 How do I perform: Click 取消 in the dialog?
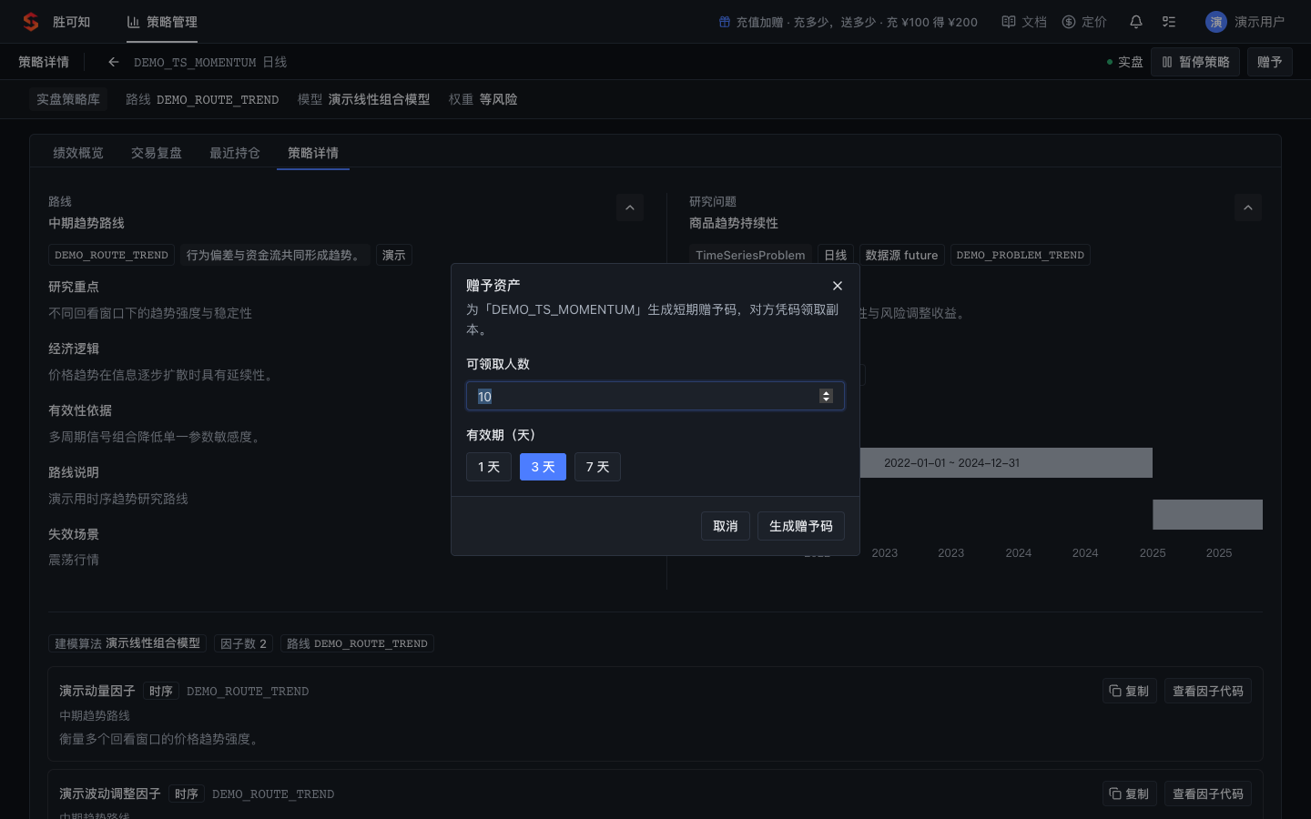(x=726, y=526)
